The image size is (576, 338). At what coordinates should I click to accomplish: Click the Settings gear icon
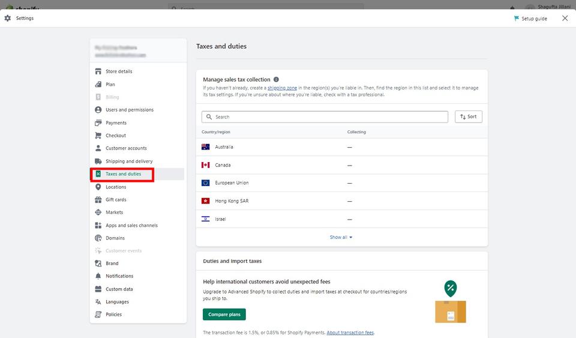[x=8, y=18]
